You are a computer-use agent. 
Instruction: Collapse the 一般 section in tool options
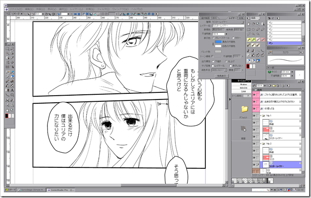pos(268,68)
